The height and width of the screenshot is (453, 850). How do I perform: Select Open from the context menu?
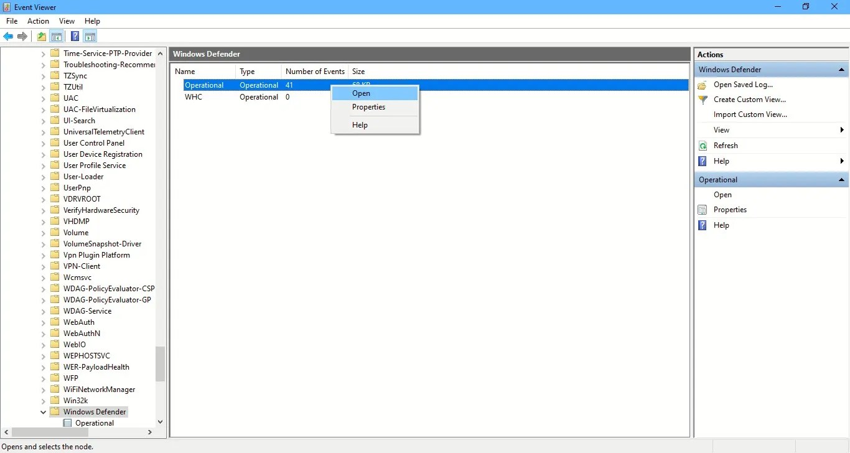361,93
